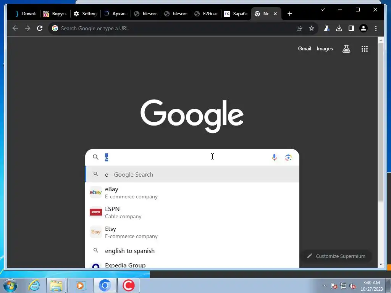391x293 pixels.
Task: Open the experiments flask in toolbar
Action: pos(327,28)
